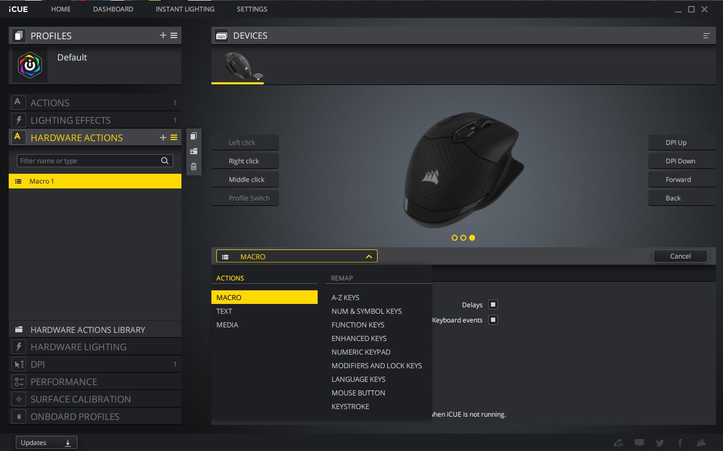The image size is (723, 451).
Task: Select LANGUAGE KEYS remap option
Action: pyautogui.click(x=359, y=379)
